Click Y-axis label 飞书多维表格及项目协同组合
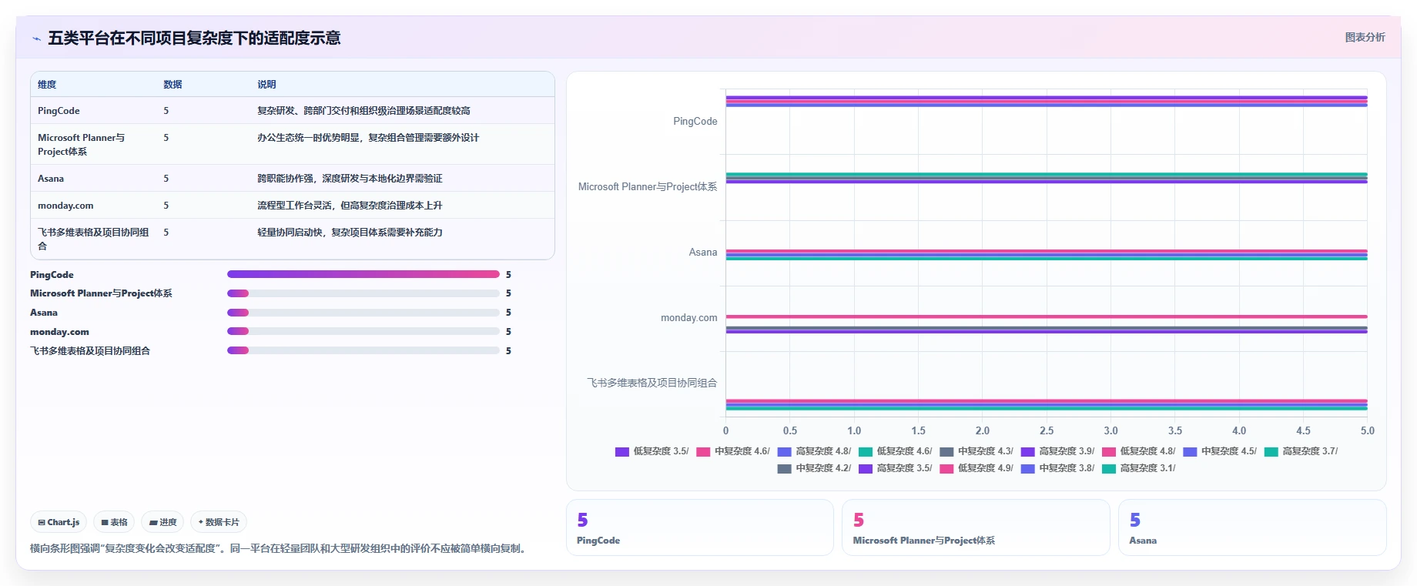1417x586 pixels. (652, 383)
